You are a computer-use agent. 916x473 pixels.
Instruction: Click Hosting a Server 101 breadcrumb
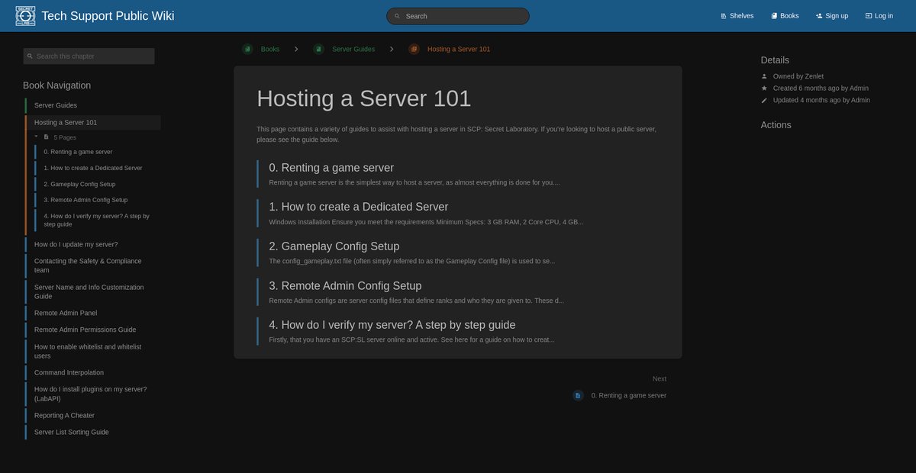coord(459,49)
